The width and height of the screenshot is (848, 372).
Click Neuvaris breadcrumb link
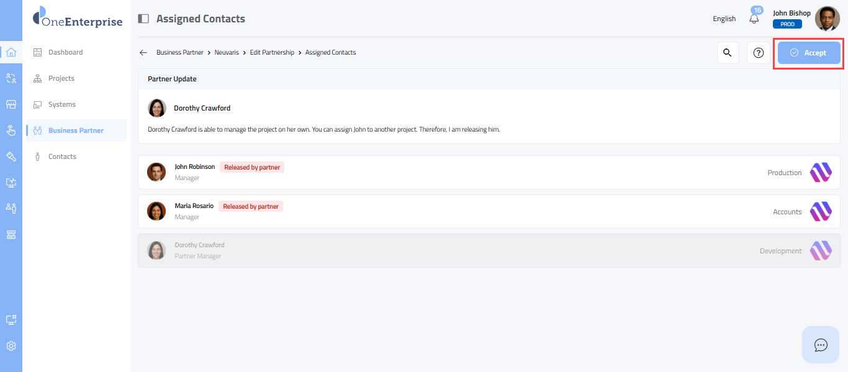tap(227, 53)
